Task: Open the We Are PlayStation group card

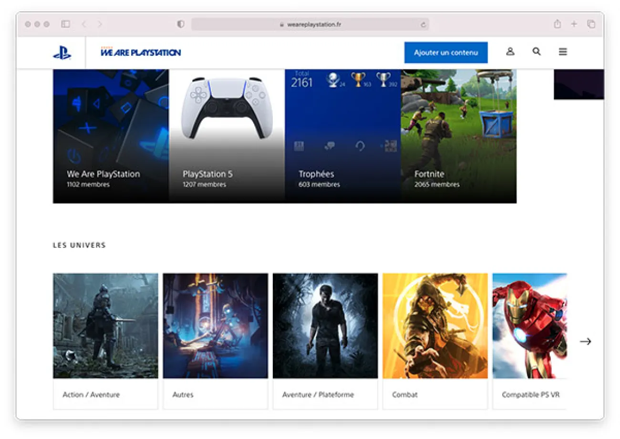Action: 111,136
